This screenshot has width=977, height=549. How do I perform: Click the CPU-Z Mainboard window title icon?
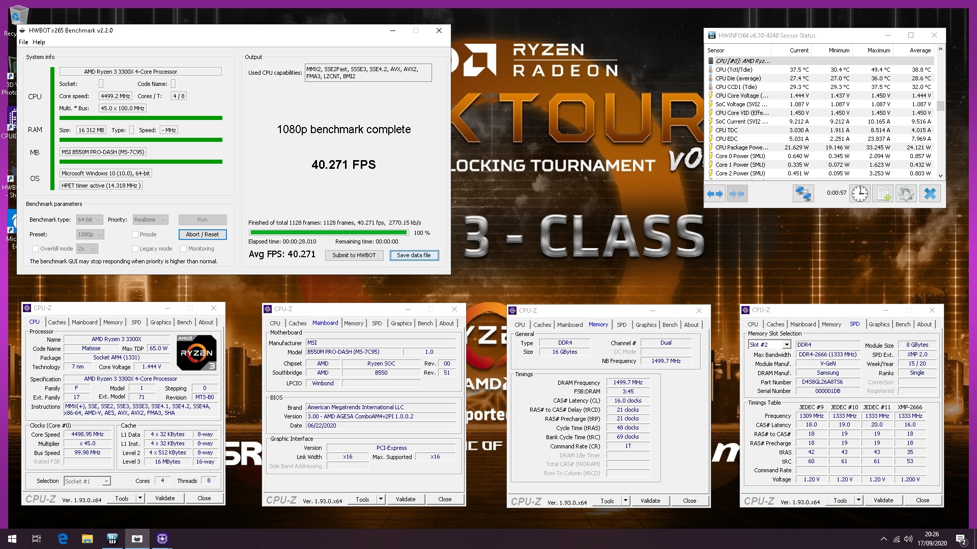(268, 309)
